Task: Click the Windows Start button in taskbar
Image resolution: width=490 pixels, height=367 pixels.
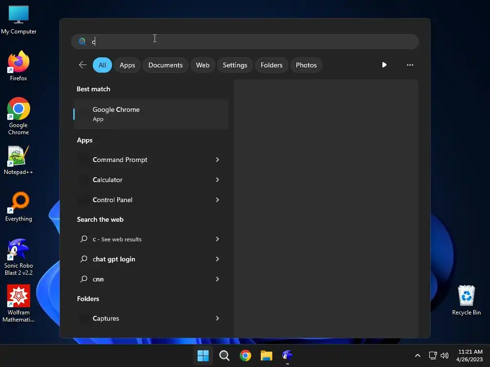Action: (x=203, y=356)
